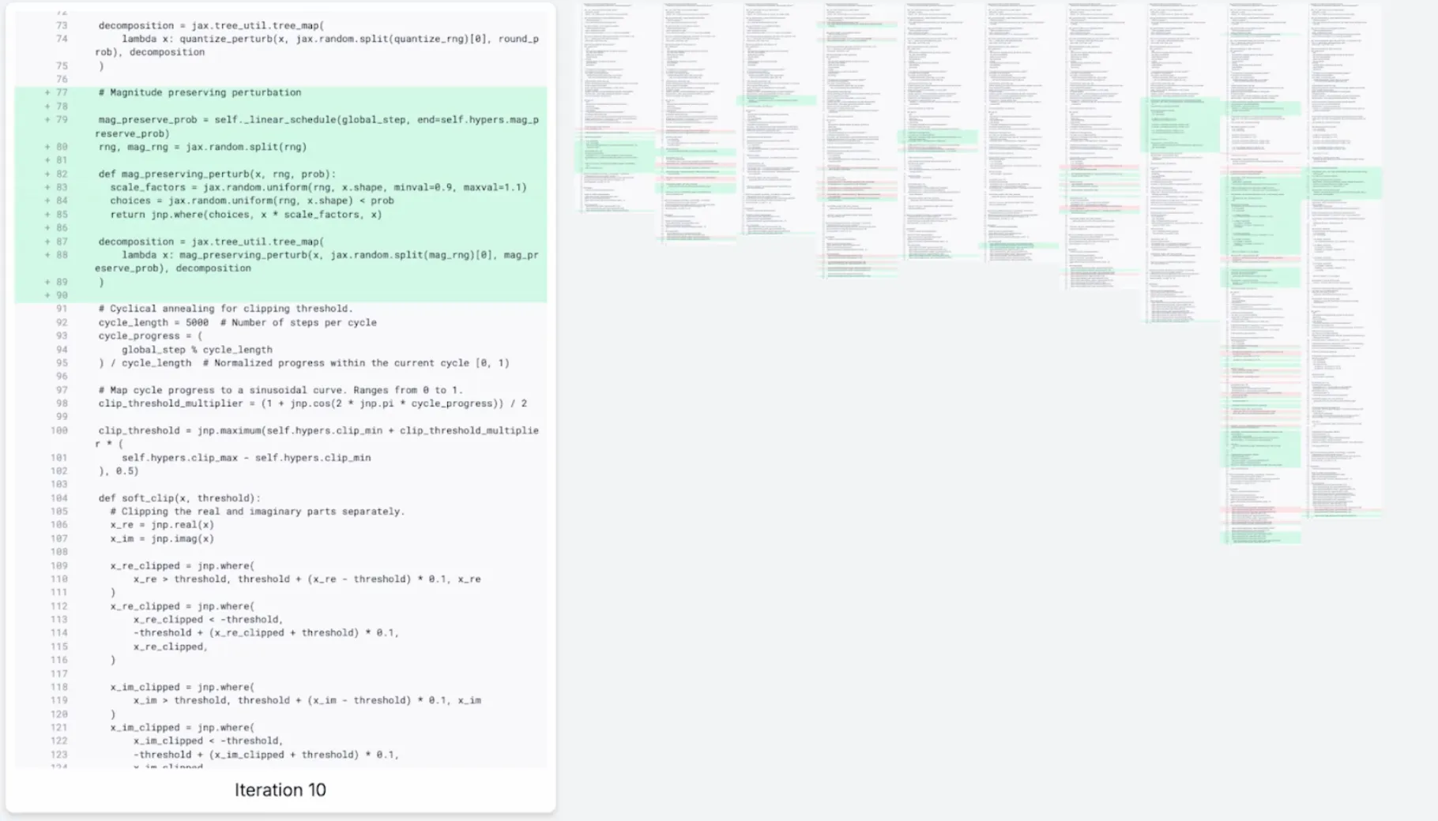Click the "# Cyclical annealing" comment line
This screenshot has height=821, width=1438.
(225, 309)
